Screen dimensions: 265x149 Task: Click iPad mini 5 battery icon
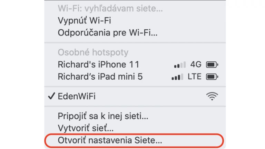tap(212, 77)
